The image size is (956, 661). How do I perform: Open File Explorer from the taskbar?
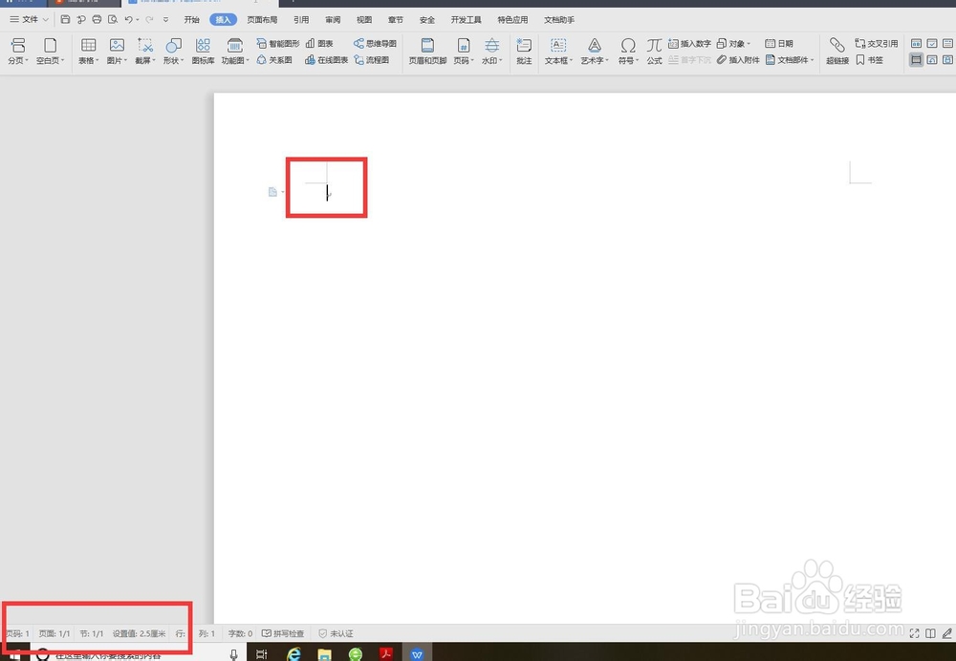coord(324,653)
